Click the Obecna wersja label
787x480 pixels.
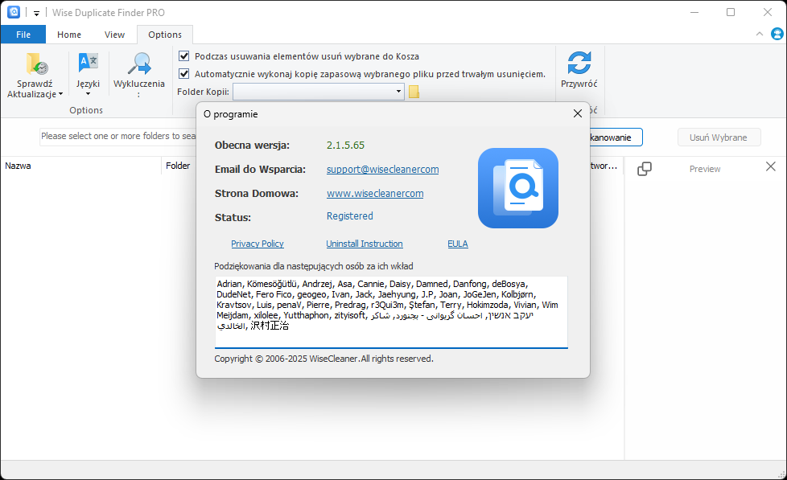[252, 146]
